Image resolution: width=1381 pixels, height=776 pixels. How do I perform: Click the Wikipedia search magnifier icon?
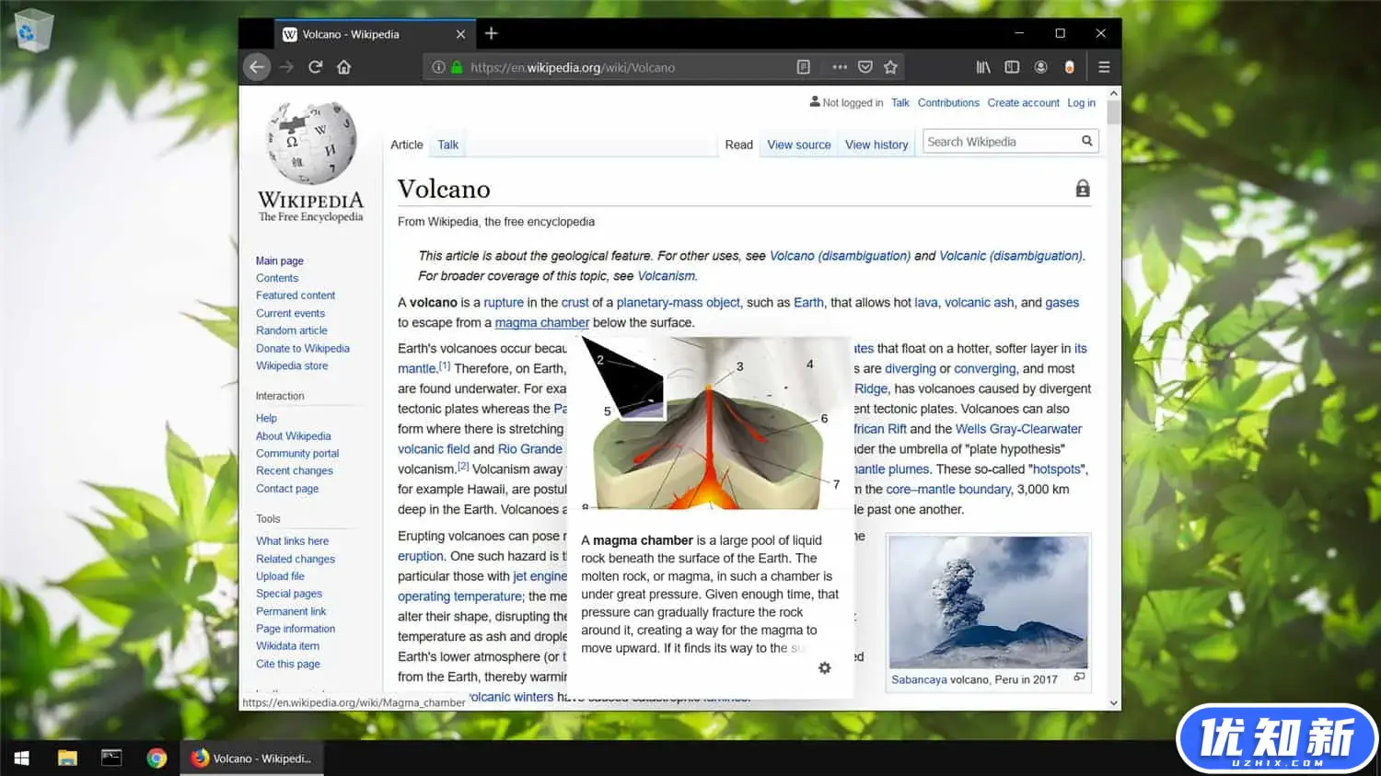(x=1086, y=141)
